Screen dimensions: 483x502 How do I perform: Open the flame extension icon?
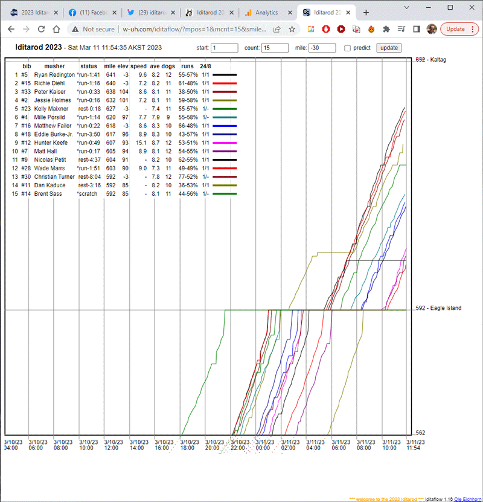371,29
